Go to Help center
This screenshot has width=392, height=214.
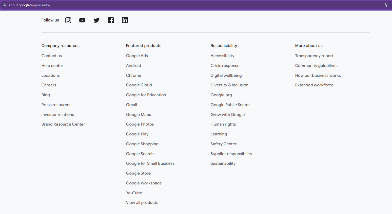[52, 66]
